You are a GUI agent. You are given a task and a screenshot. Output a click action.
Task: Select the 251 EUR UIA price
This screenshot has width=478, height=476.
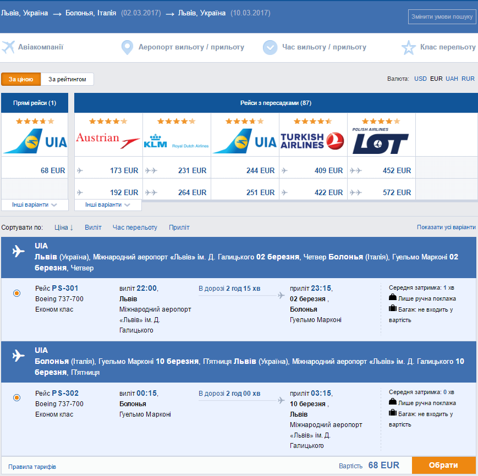click(x=261, y=192)
